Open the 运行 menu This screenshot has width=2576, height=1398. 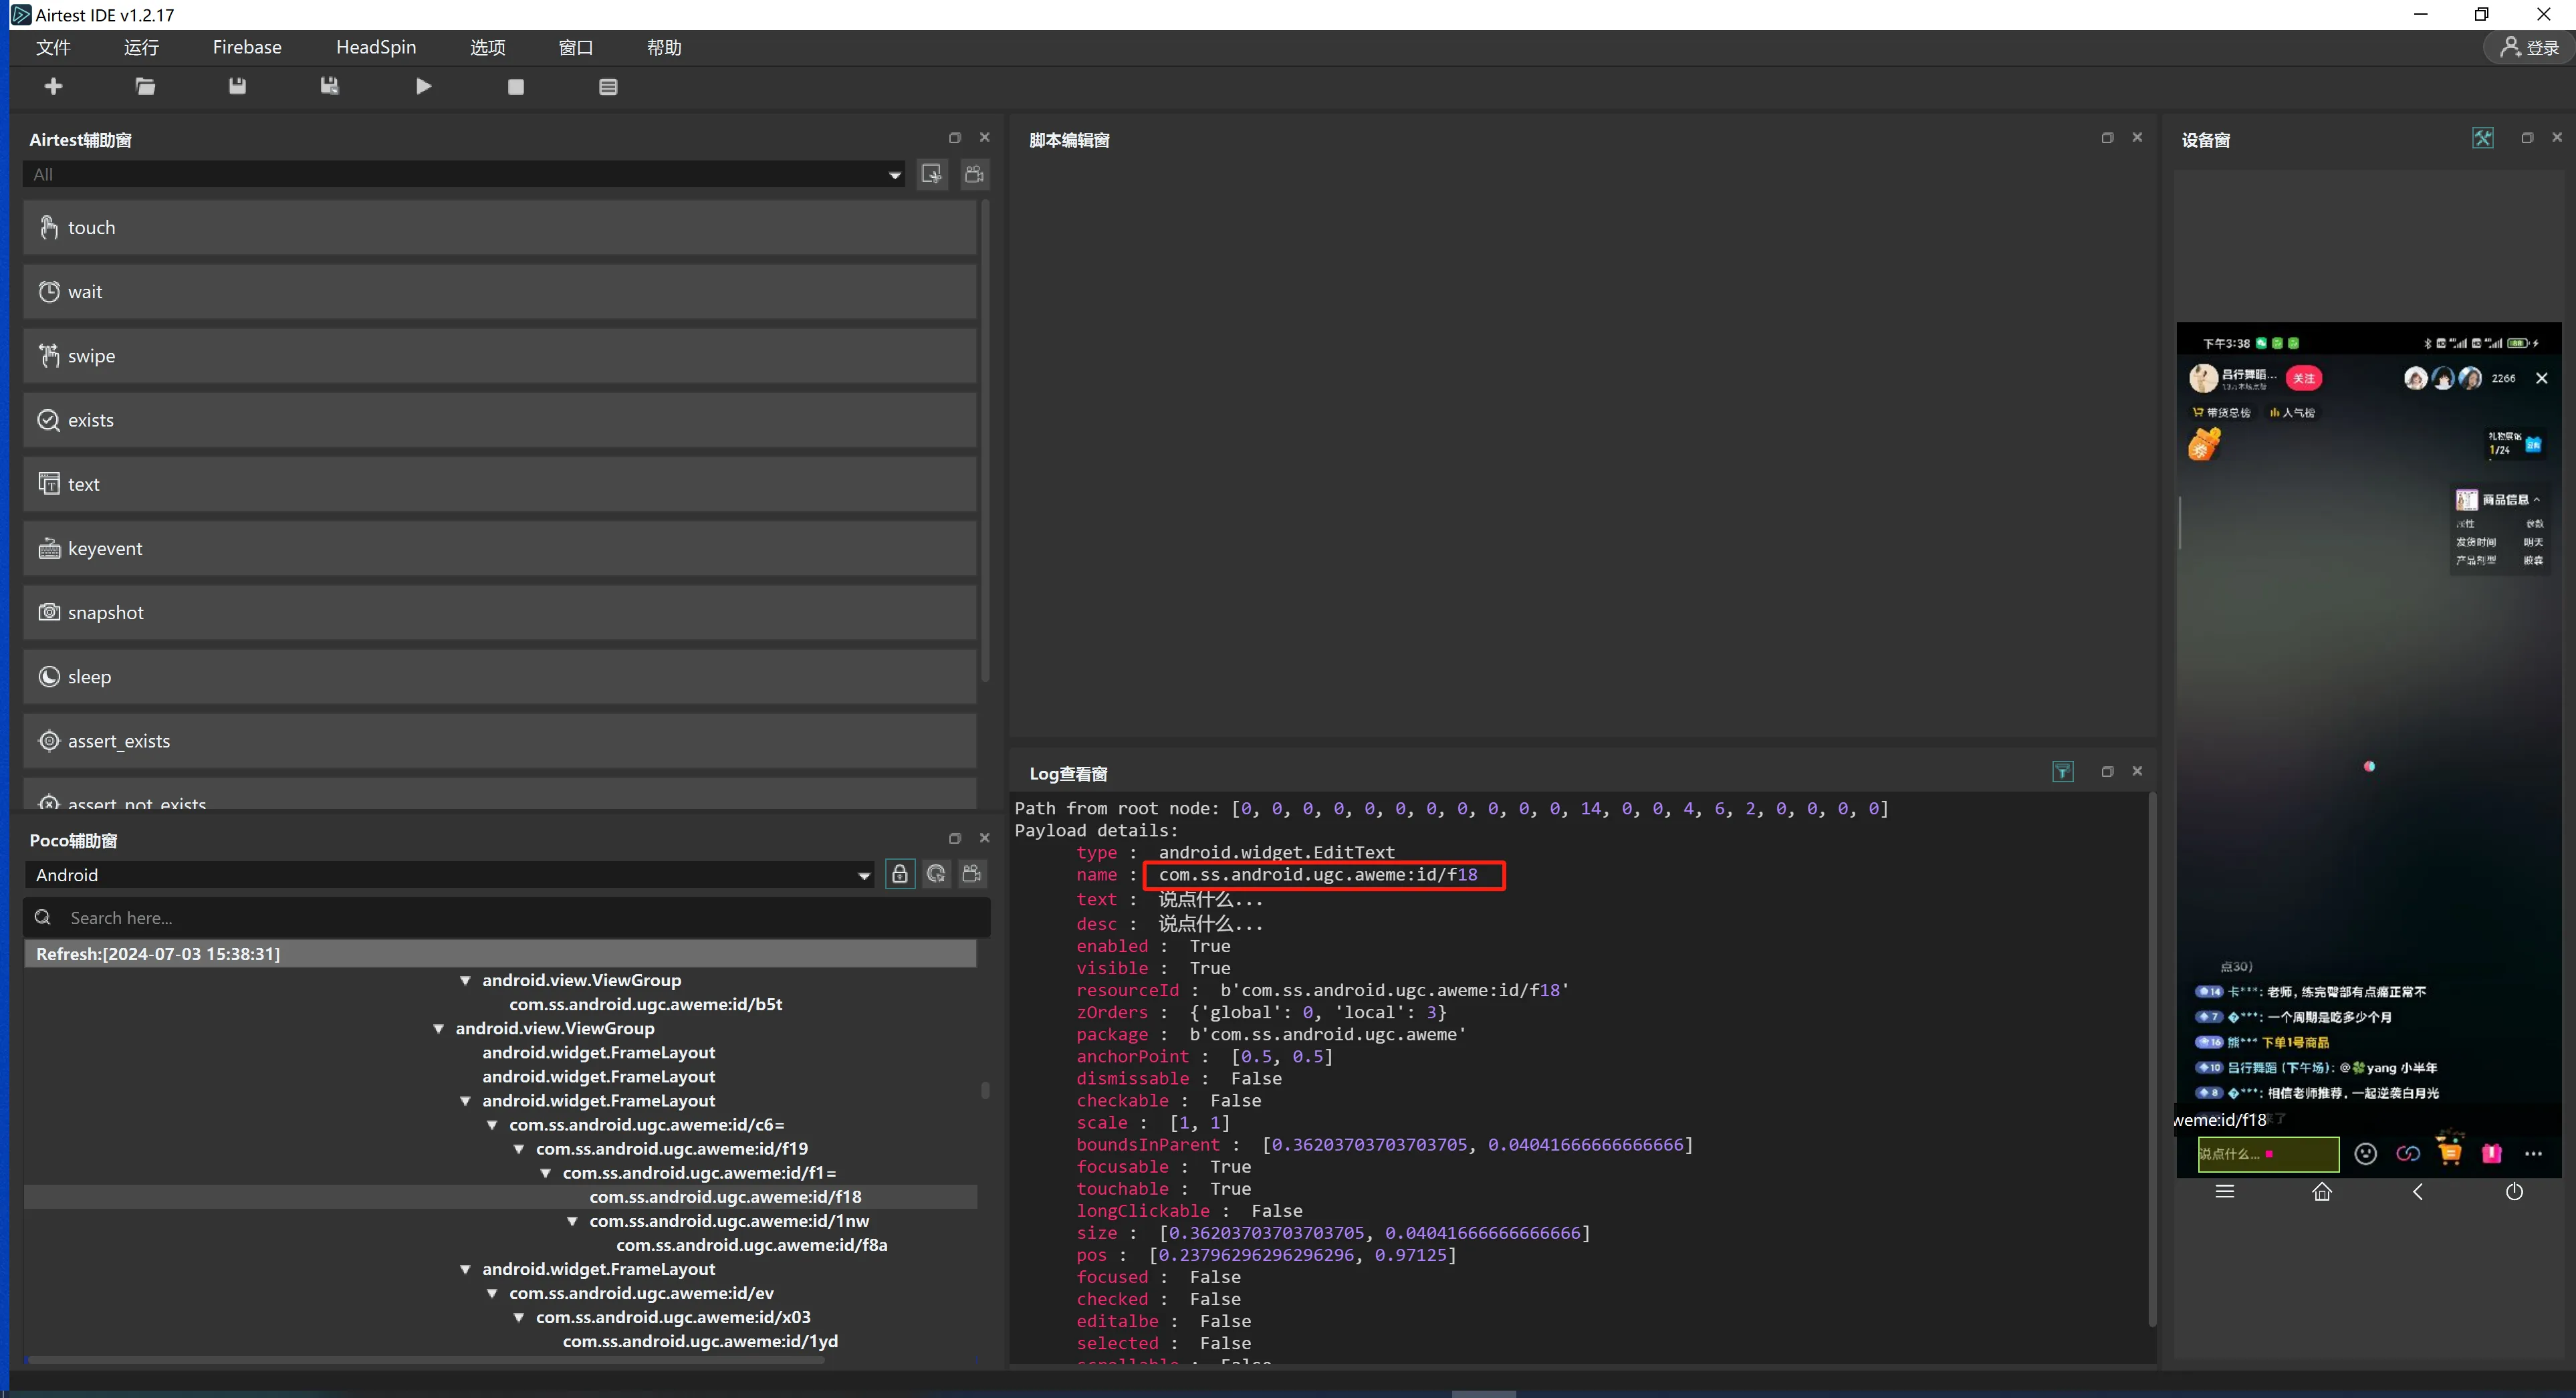pos(141,47)
